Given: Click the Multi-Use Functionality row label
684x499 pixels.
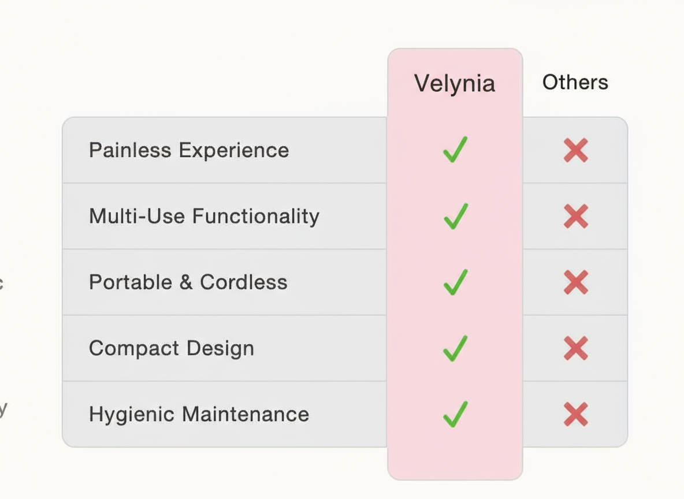Looking at the screenshot, I should click(x=204, y=216).
